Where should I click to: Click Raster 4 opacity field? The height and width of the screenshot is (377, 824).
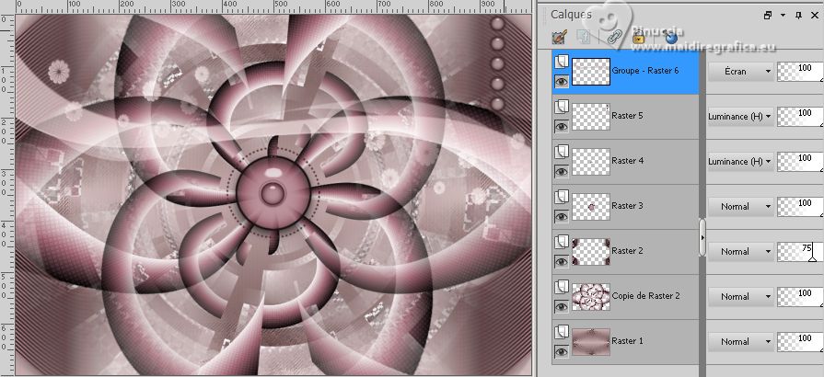click(x=800, y=162)
